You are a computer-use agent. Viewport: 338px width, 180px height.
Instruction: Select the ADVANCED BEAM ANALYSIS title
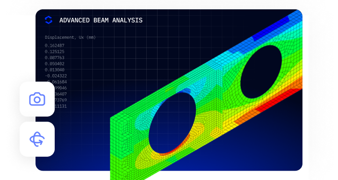click(101, 20)
